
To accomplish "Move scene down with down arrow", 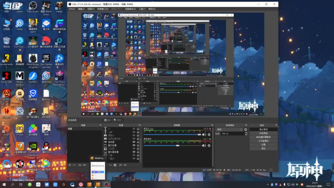I will pos(84,165).
